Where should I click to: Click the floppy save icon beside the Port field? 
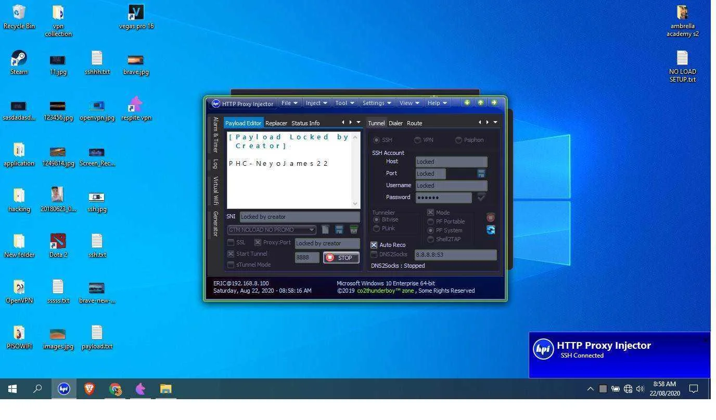pyautogui.click(x=481, y=173)
